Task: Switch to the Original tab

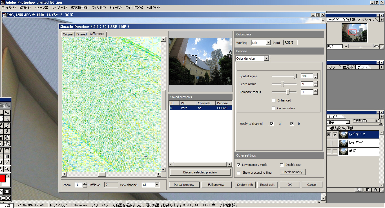Action: [x=68, y=34]
